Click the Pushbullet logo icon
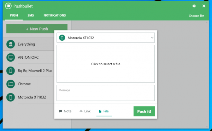212x131 pixels. pyautogui.click(x=8, y=6)
